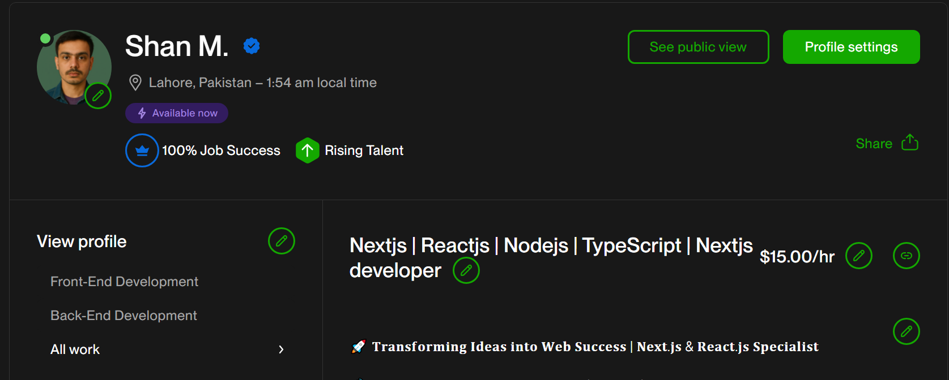This screenshot has height=380, width=949.
Task: Expand All work chevron arrow
Action: coord(281,349)
